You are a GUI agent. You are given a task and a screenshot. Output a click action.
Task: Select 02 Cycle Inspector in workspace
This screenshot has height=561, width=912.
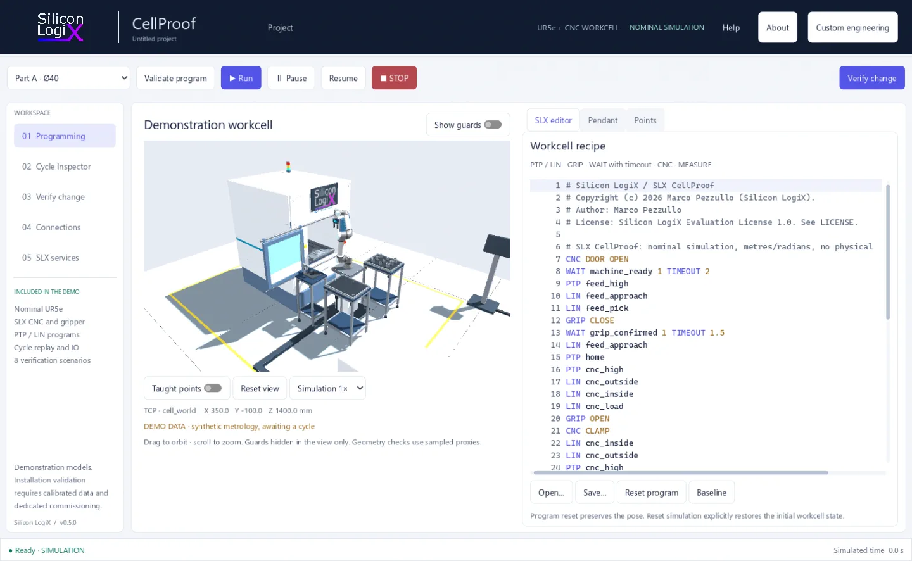tap(65, 167)
